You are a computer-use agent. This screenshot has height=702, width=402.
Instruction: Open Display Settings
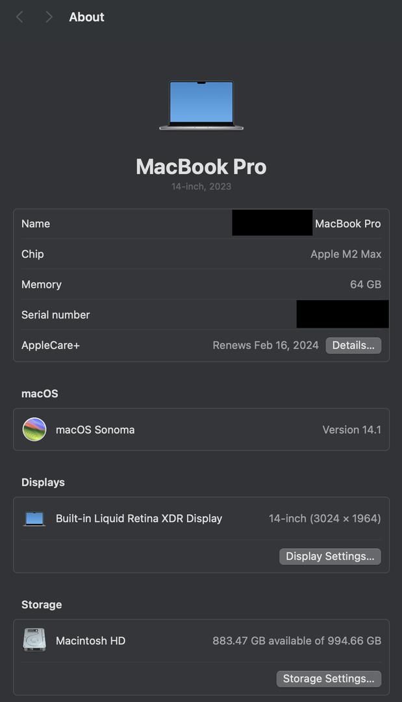[330, 556]
